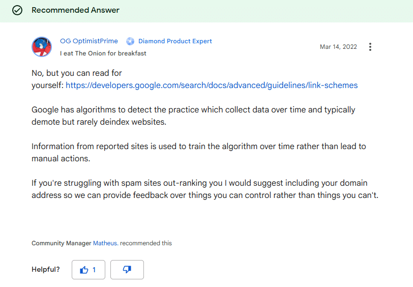Click the "No, but you can read for" text
Viewport: 413px width, 287px height.
point(76,73)
